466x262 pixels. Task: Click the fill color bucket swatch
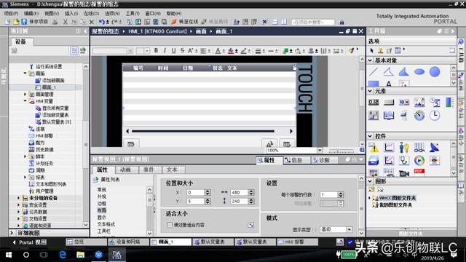231,51
